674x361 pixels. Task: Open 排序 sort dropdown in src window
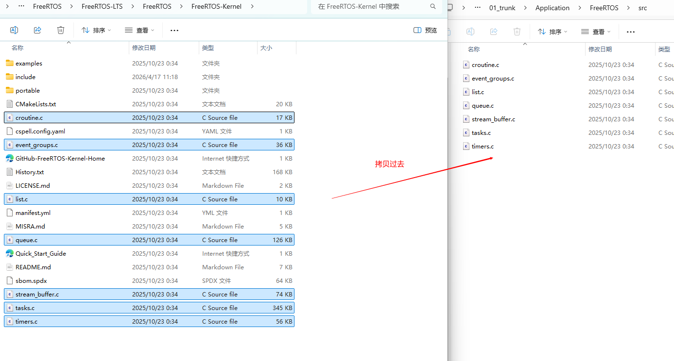click(x=553, y=32)
